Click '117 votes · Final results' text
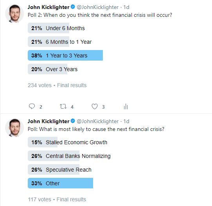 [57, 199]
